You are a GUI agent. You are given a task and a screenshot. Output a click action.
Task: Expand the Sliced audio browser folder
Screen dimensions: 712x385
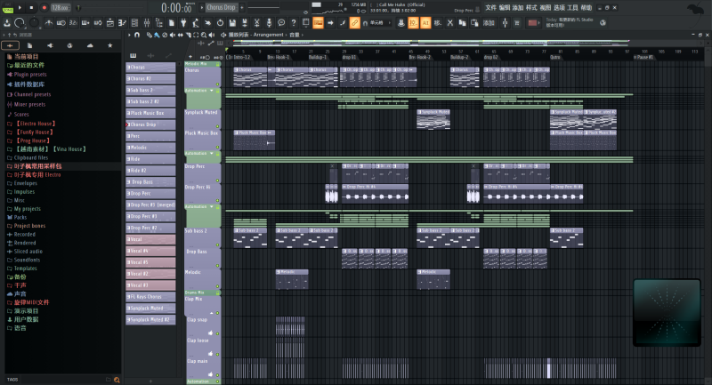25,252
